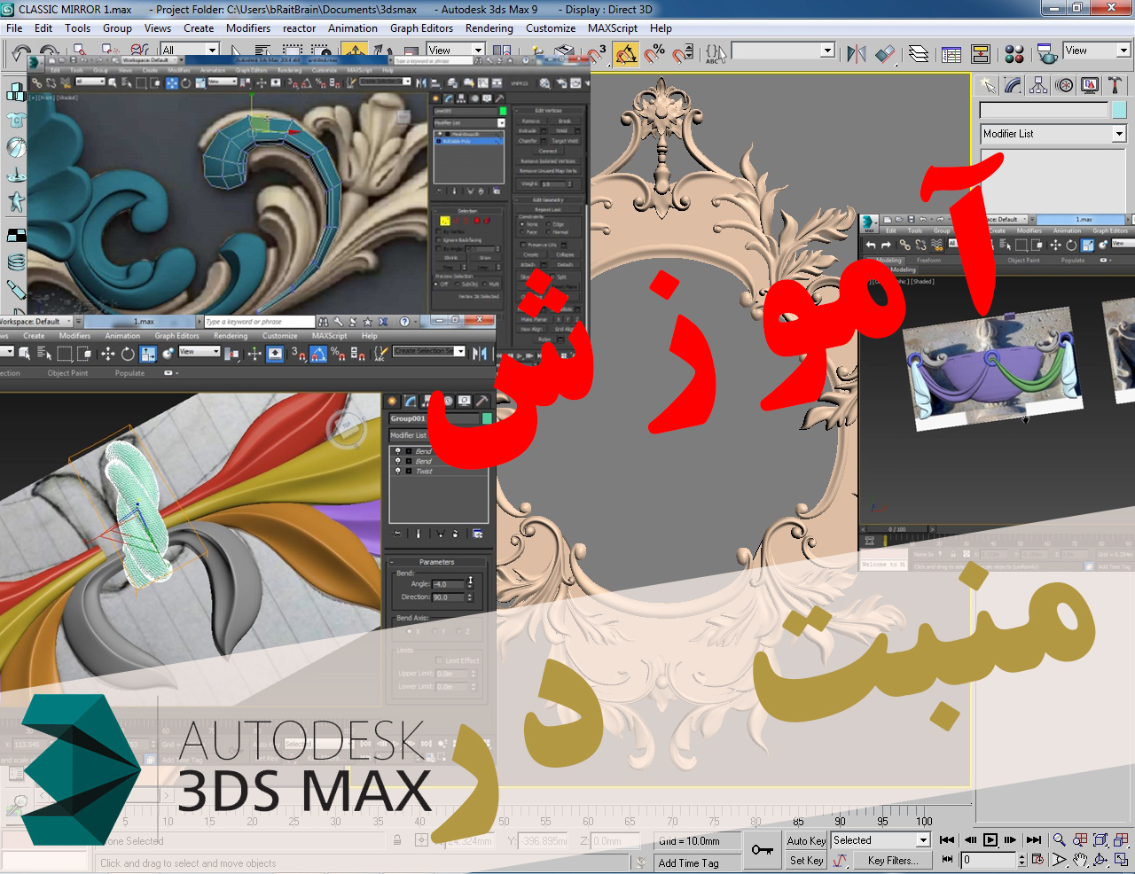Open the Hierarchy command panel tab

(x=1038, y=85)
